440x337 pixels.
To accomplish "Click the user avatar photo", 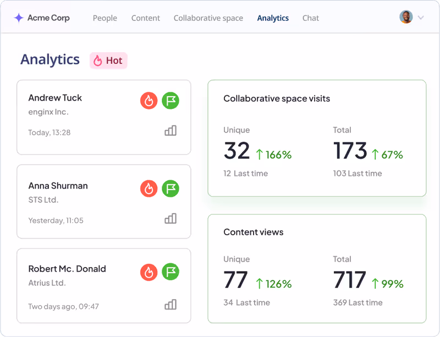I will click(406, 16).
